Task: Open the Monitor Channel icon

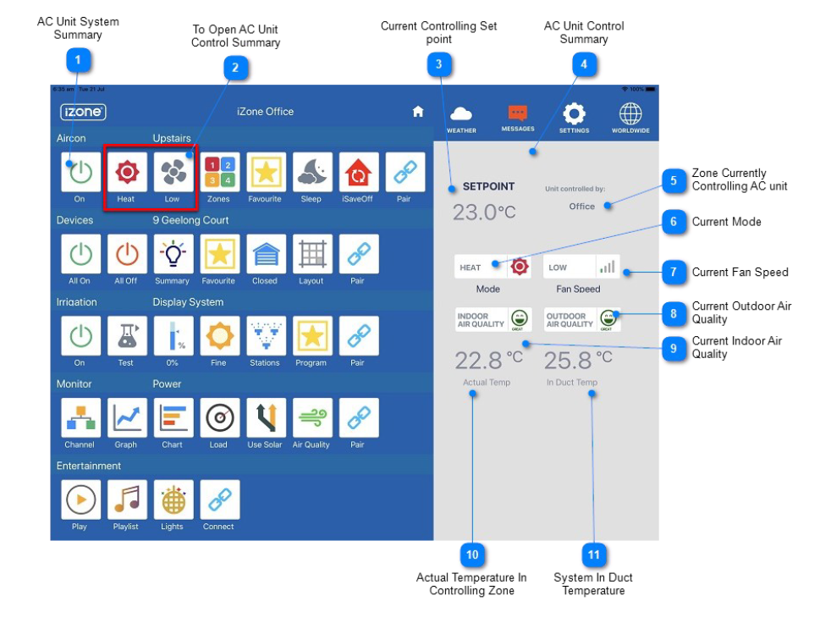Action: click(80, 417)
